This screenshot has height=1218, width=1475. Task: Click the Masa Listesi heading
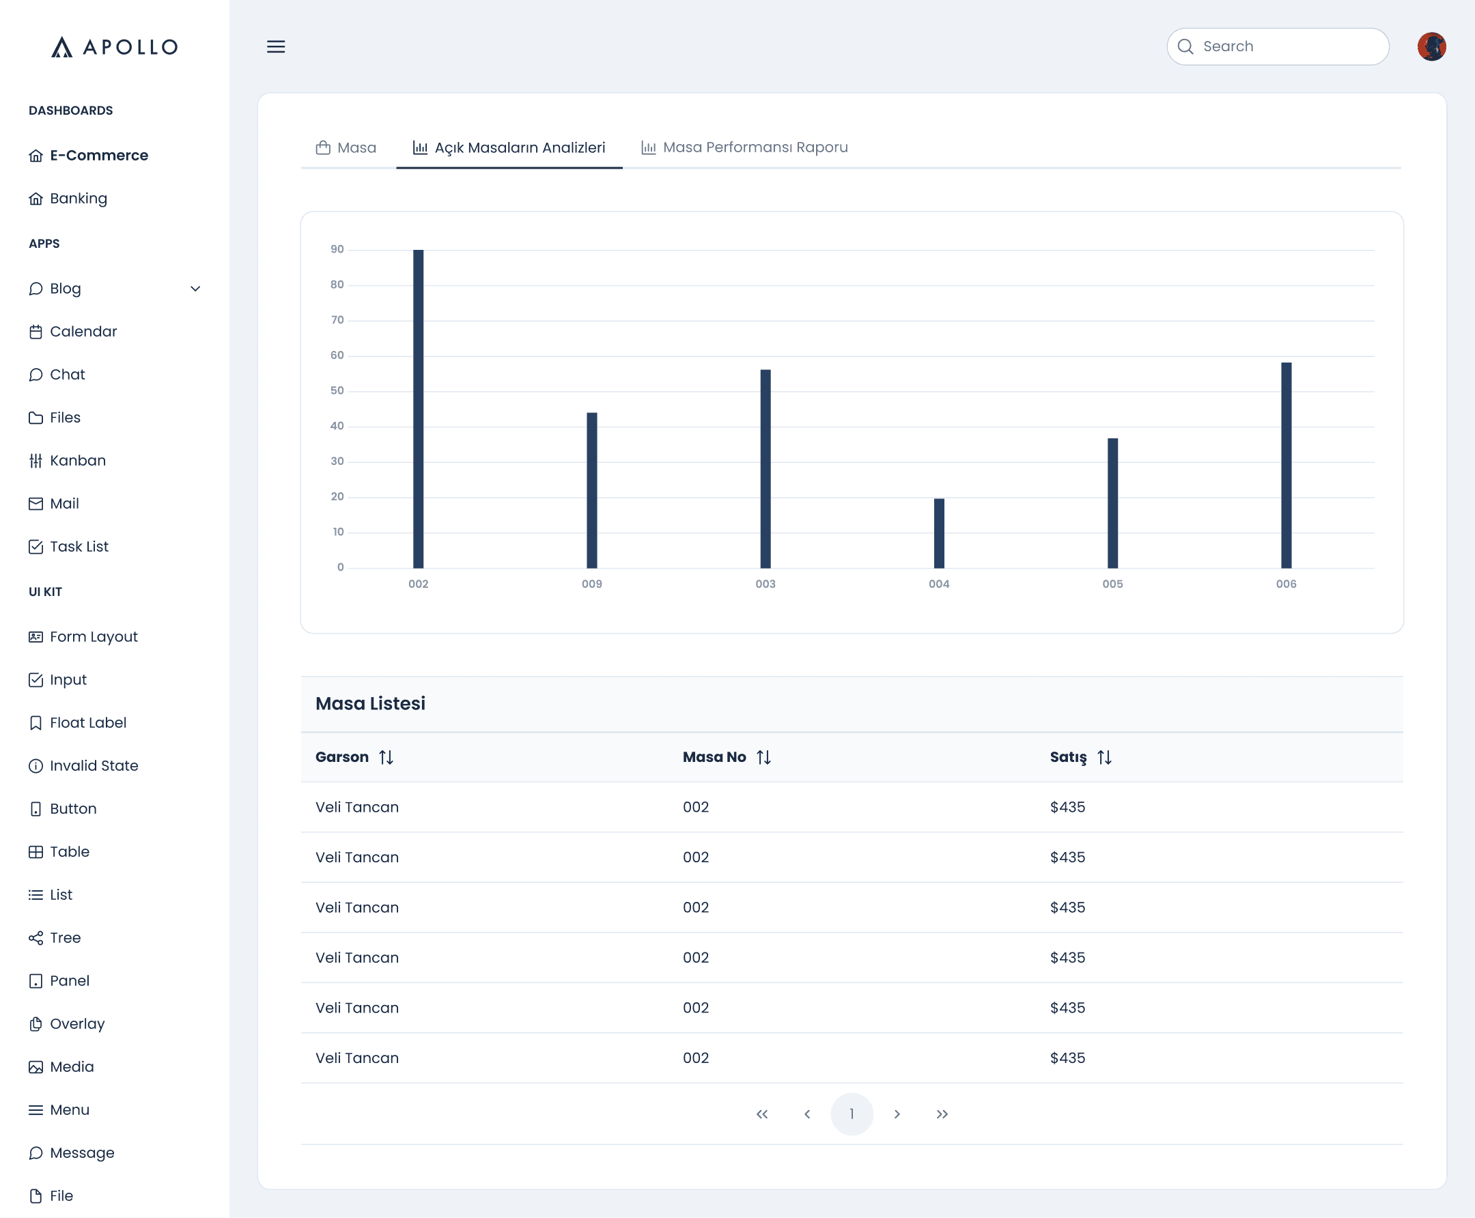pyautogui.click(x=371, y=704)
